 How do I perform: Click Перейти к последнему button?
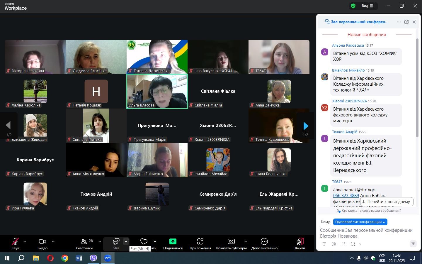(387, 202)
